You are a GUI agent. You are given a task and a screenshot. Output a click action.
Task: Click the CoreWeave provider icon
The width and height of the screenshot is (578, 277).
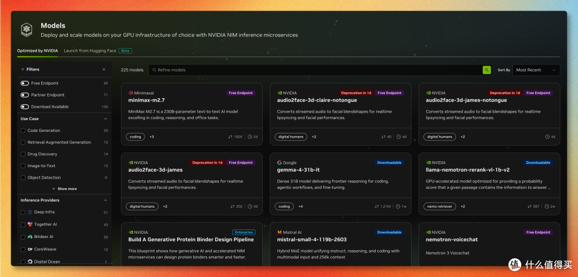(x=30, y=249)
